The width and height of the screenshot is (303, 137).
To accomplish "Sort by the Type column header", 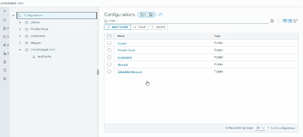I will 217,36.
